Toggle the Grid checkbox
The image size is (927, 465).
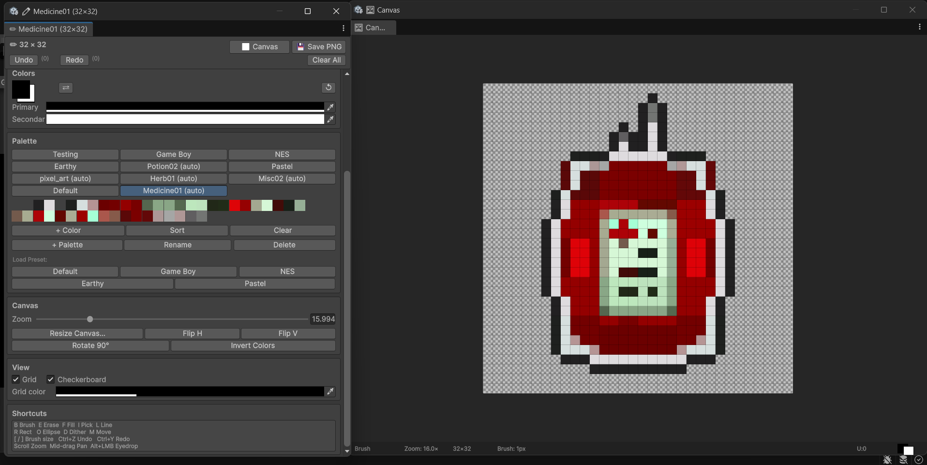tap(16, 379)
